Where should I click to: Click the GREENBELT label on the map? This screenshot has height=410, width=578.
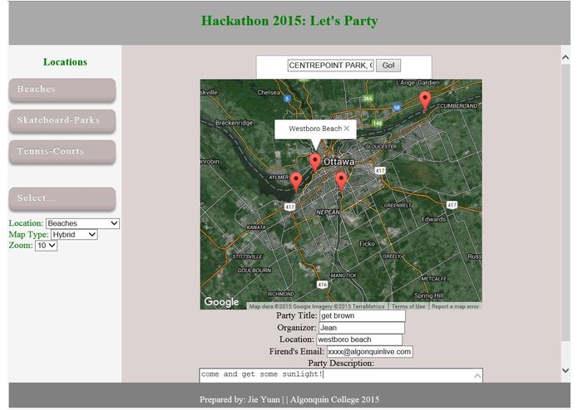[x=398, y=205]
